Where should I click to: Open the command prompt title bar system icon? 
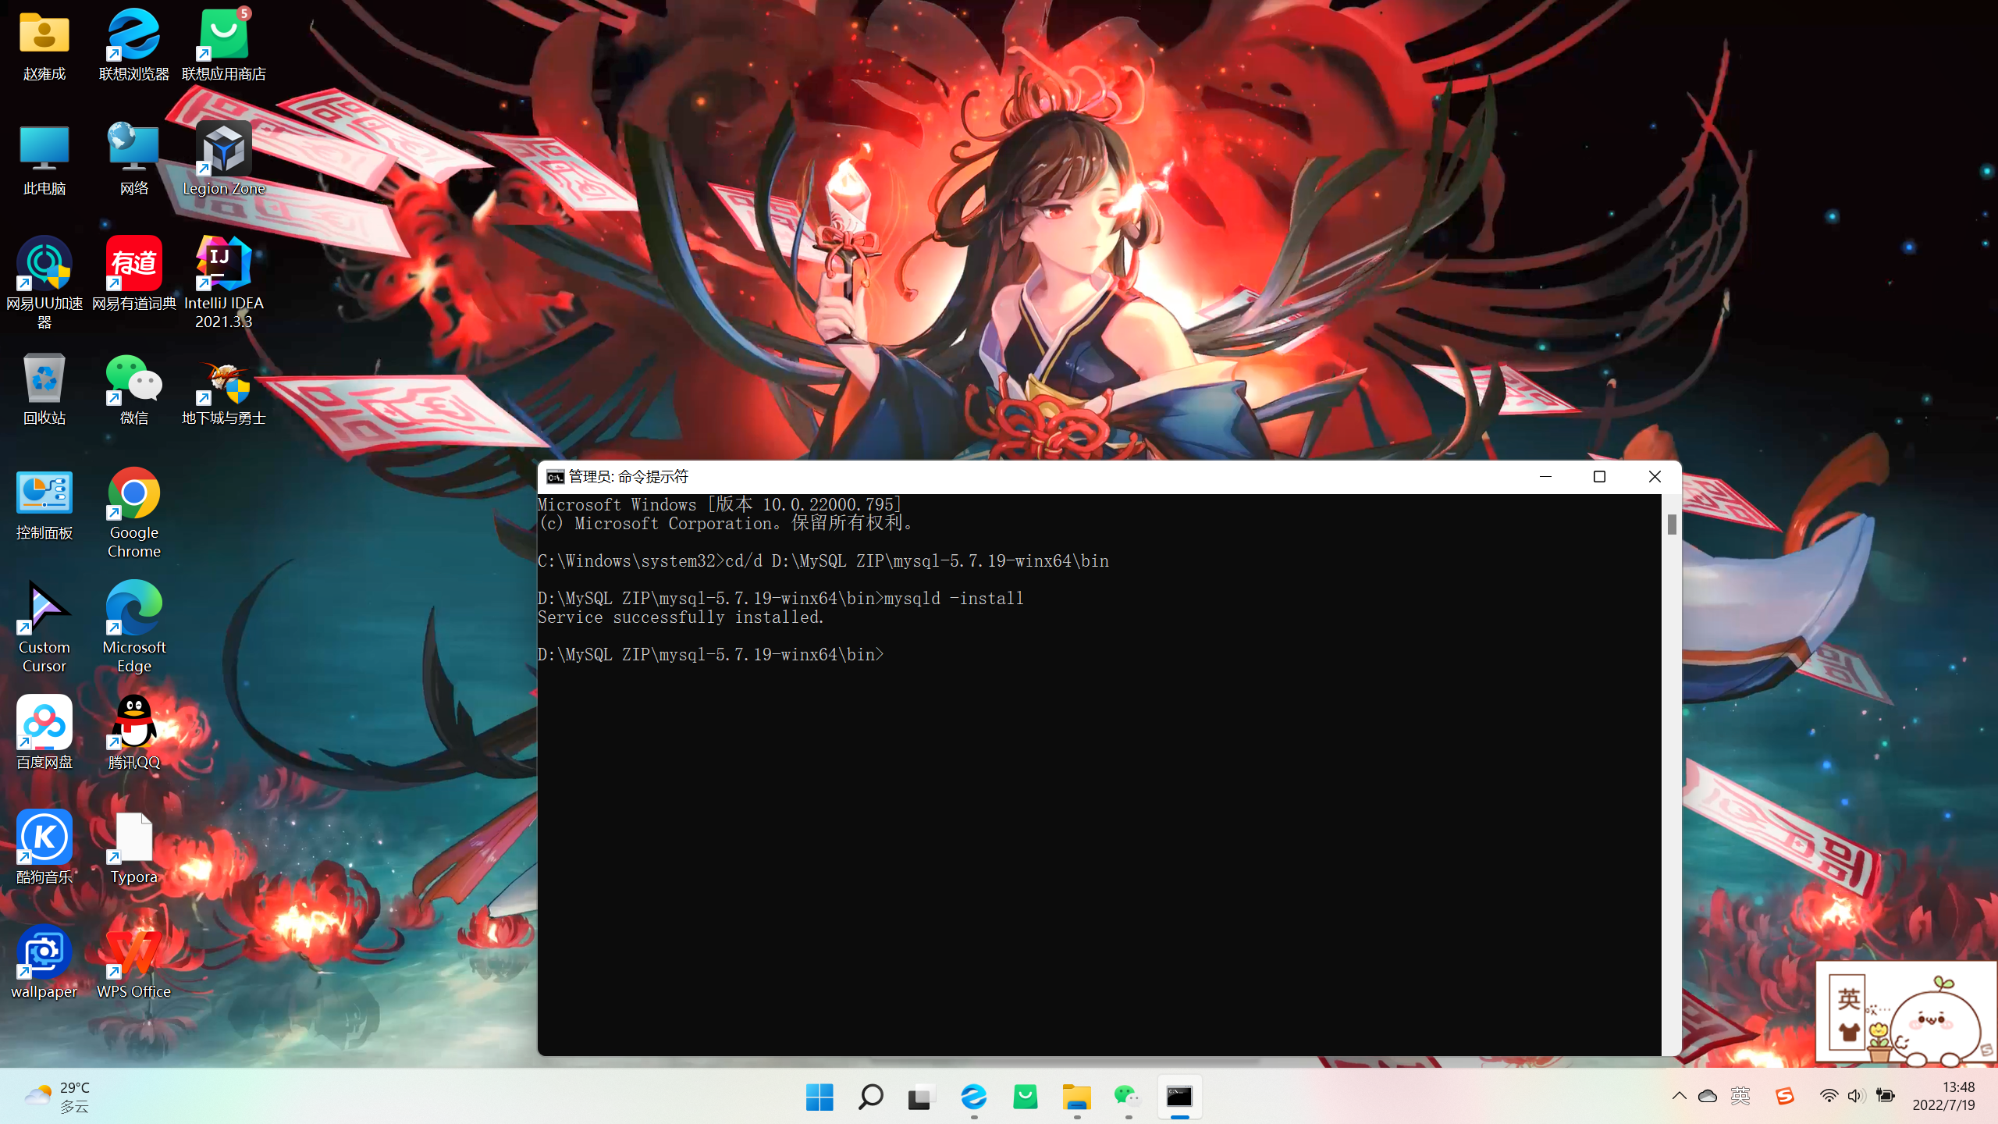click(x=555, y=477)
